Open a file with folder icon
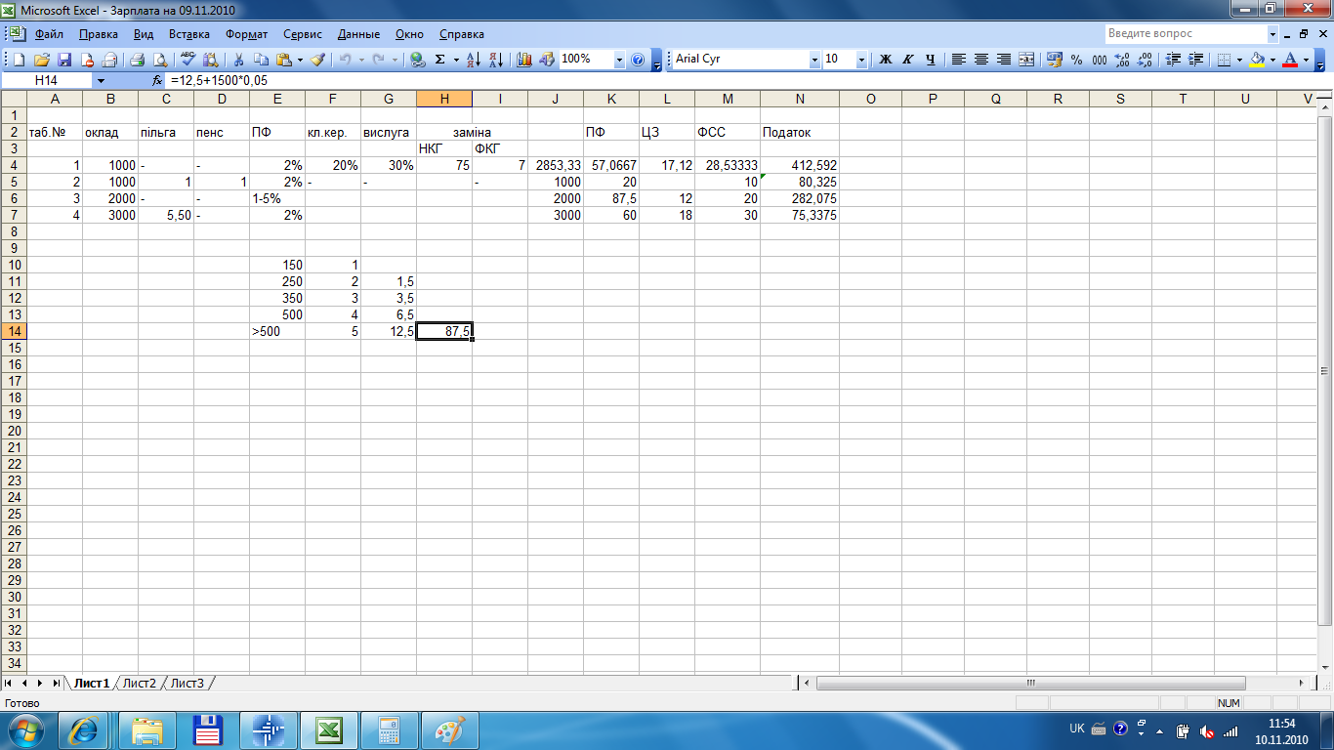The height and width of the screenshot is (750, 1334). [x=42, y=60]
